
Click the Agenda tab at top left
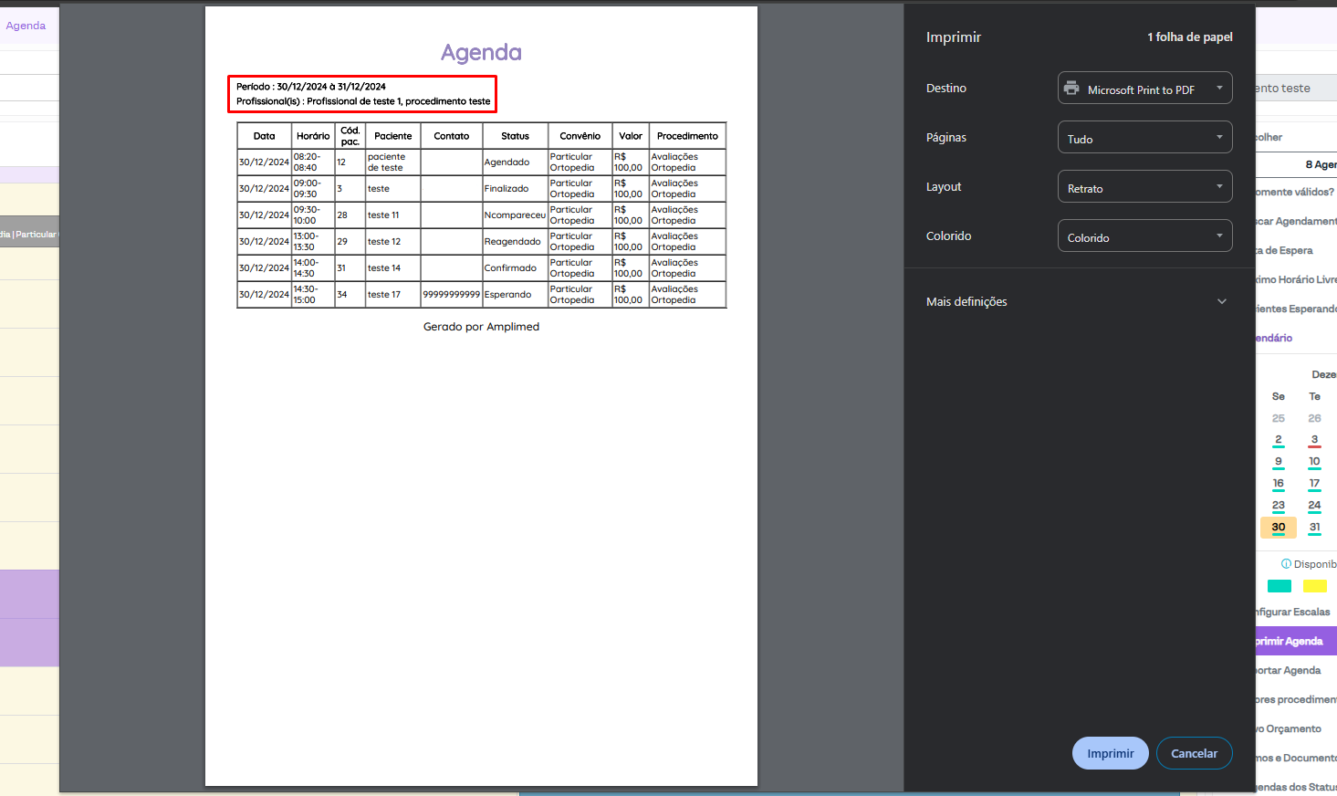(x=26, y=26)
